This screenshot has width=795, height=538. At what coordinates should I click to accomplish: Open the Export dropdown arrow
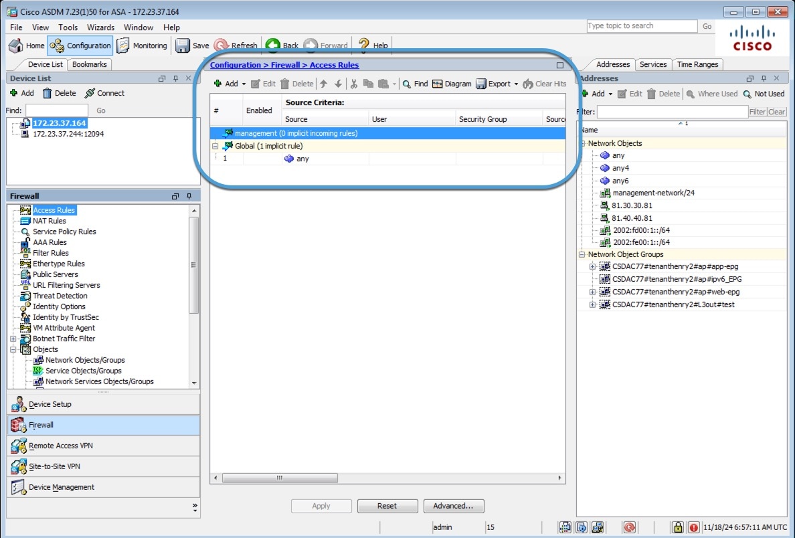[x=516, y=84]
